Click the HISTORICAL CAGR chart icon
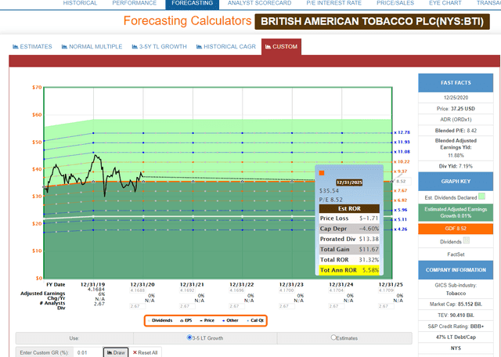The height and width of the screenshot is (357, 501). click(x=199, y=47)
